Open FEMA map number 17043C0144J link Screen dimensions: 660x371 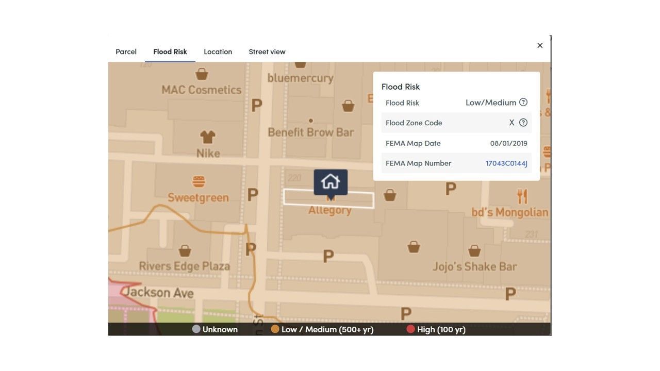point(506,163)
